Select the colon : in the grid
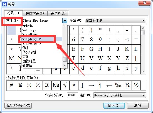Image resolution: width=153 pixels, height=113 pixels. [109, 40]
